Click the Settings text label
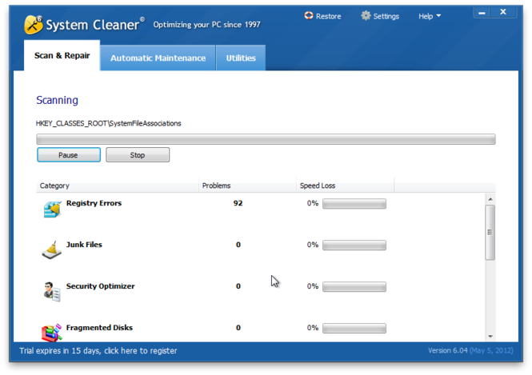 coord(386,16)
